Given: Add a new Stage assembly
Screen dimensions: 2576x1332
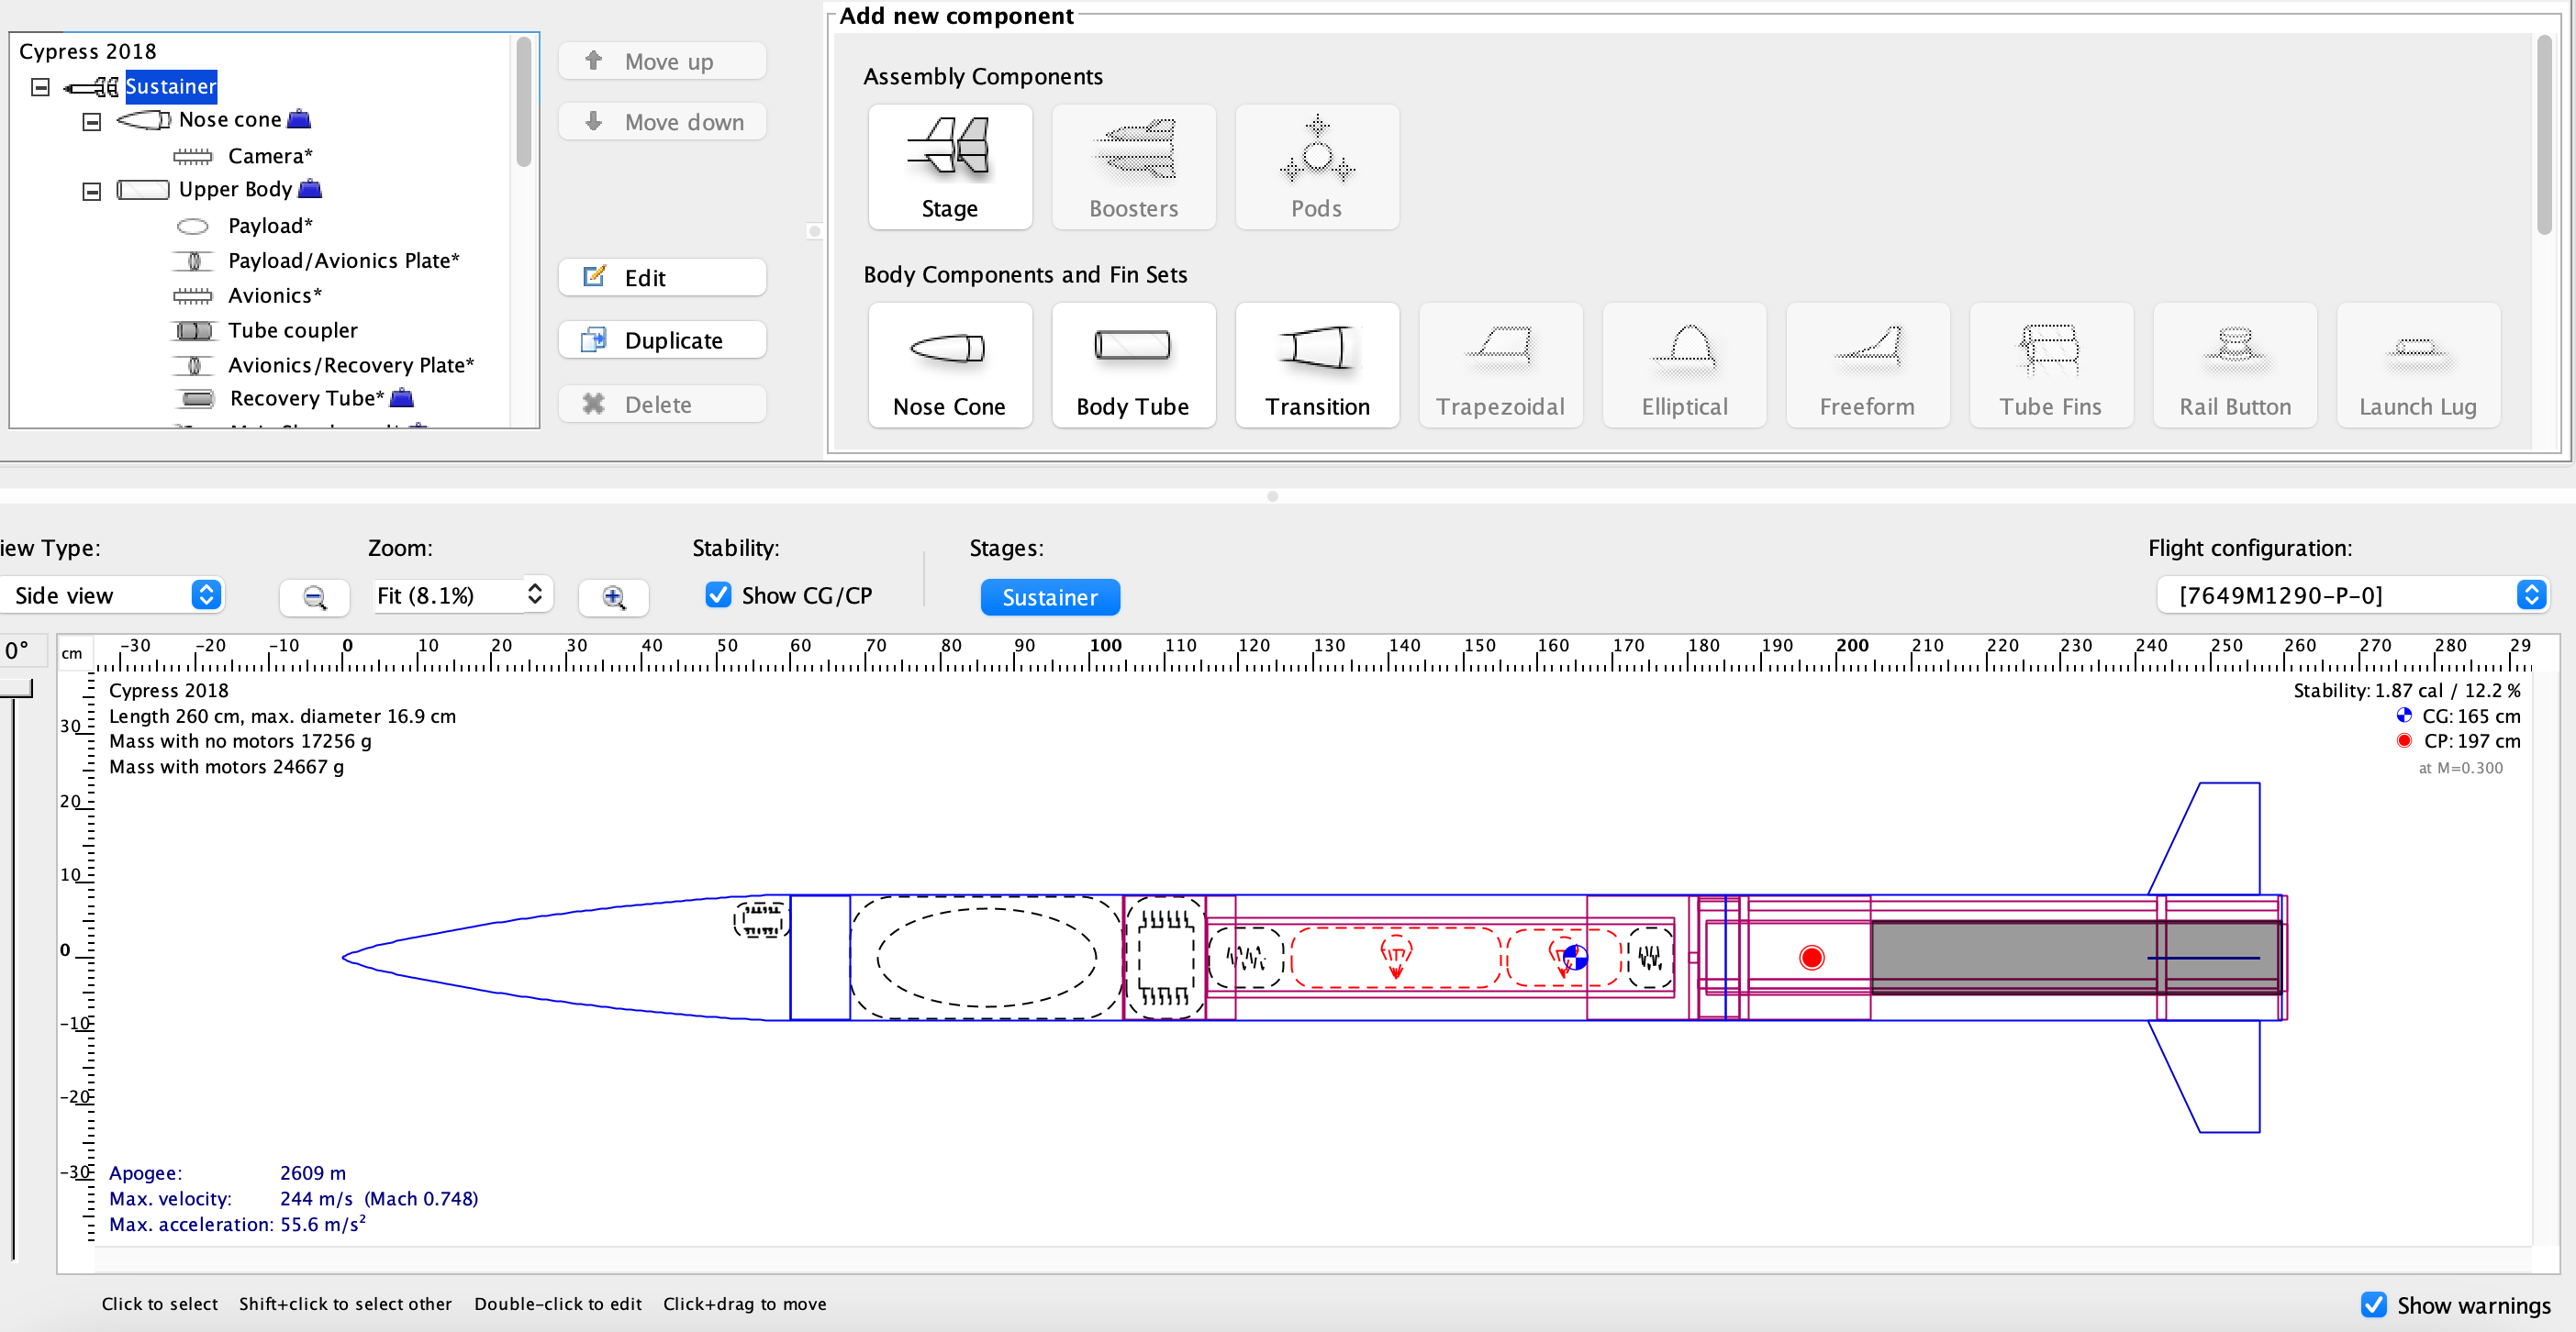Looking at the screenshot, I should [949, 168].
